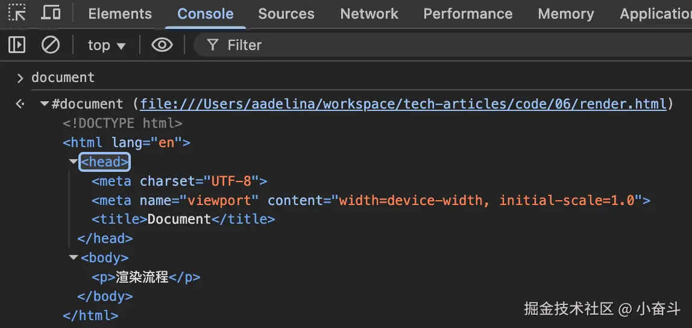Click the inspect element picker icon
The width and height of the screenshot is (692, 328).
[17, 13]
